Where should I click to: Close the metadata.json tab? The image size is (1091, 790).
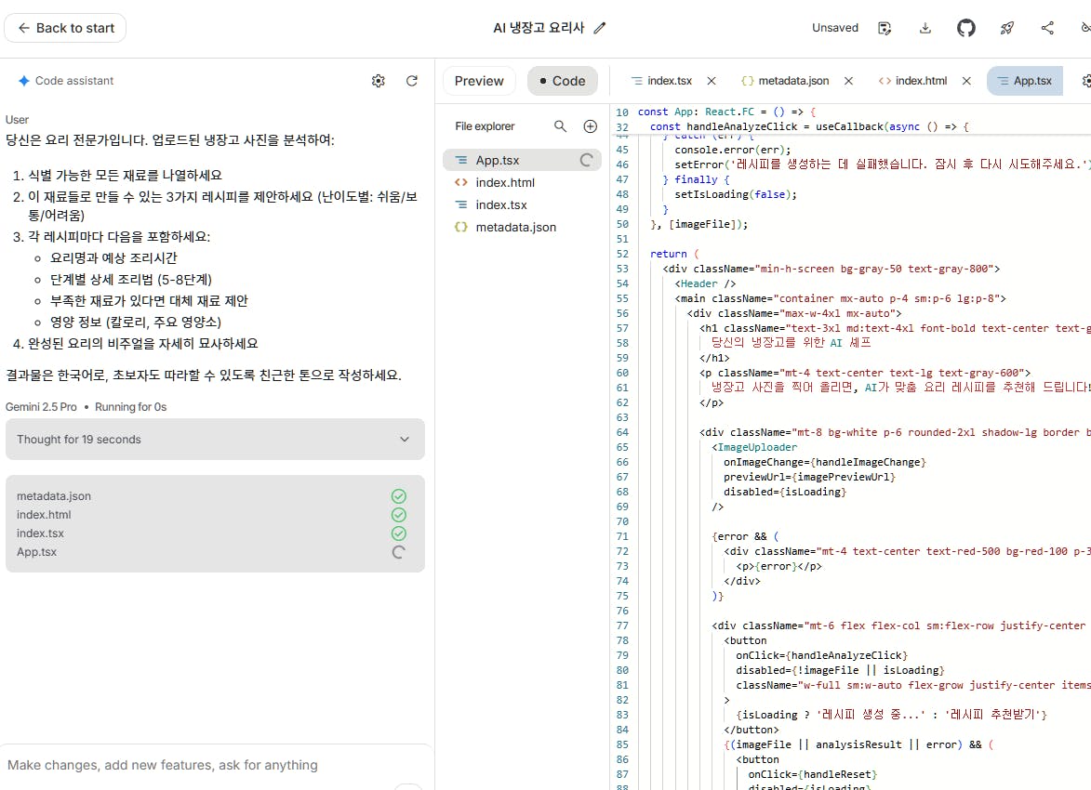pyautogui.click(x=848, y=81)
